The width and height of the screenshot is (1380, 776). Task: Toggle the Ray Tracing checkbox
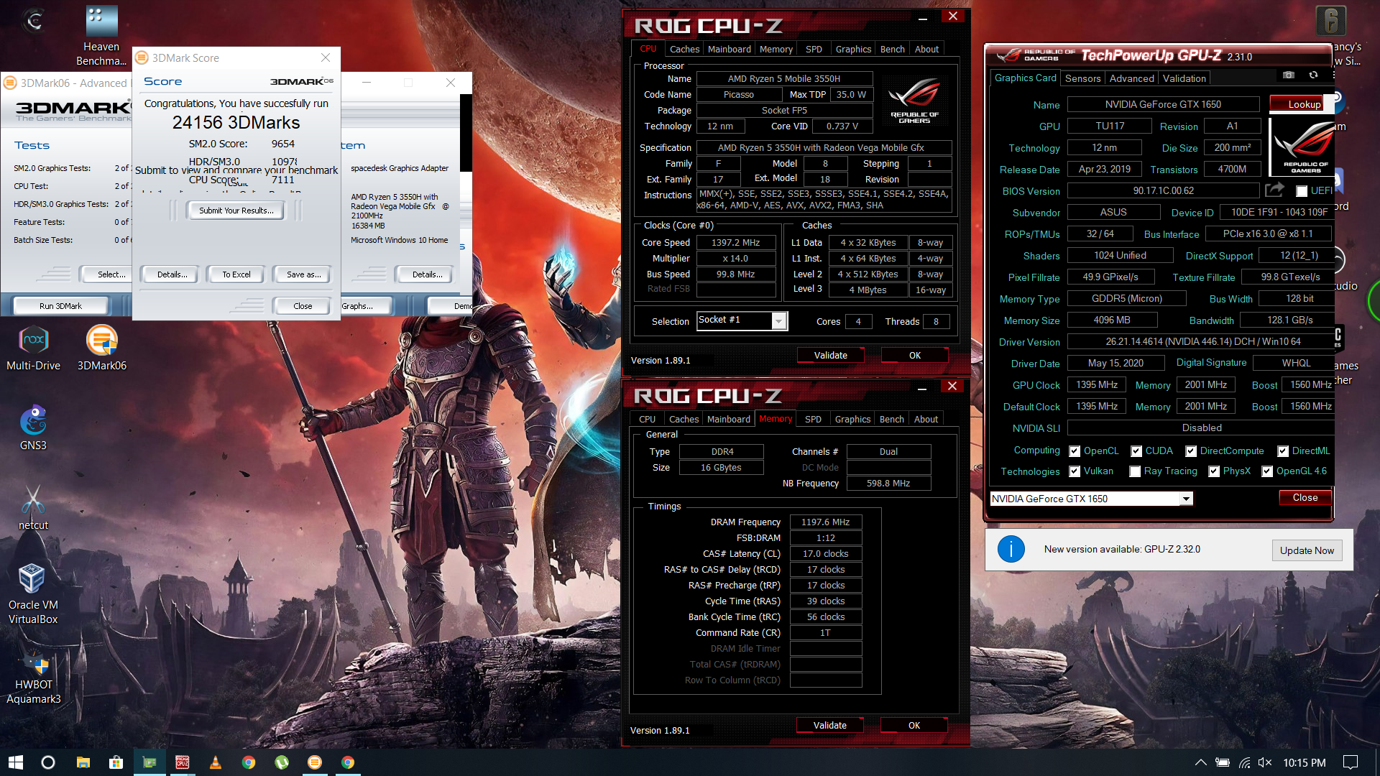point(1135,471)
